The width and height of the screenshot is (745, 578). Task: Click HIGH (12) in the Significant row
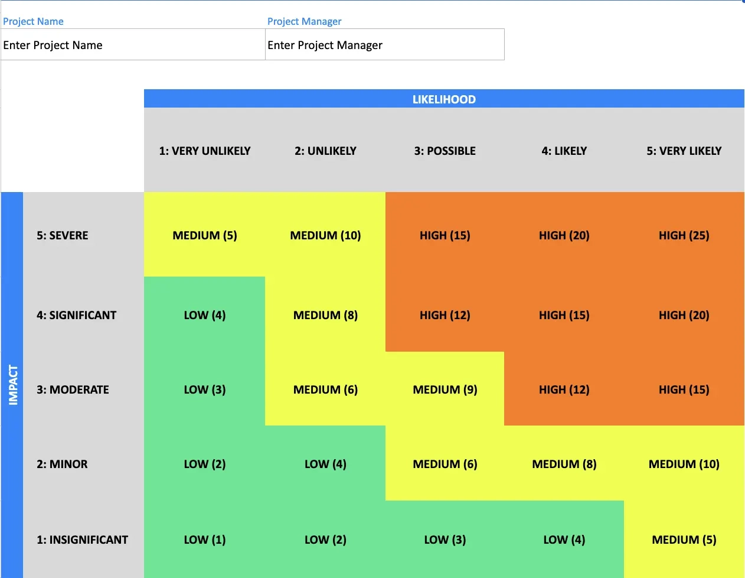(x=445, y=315)
